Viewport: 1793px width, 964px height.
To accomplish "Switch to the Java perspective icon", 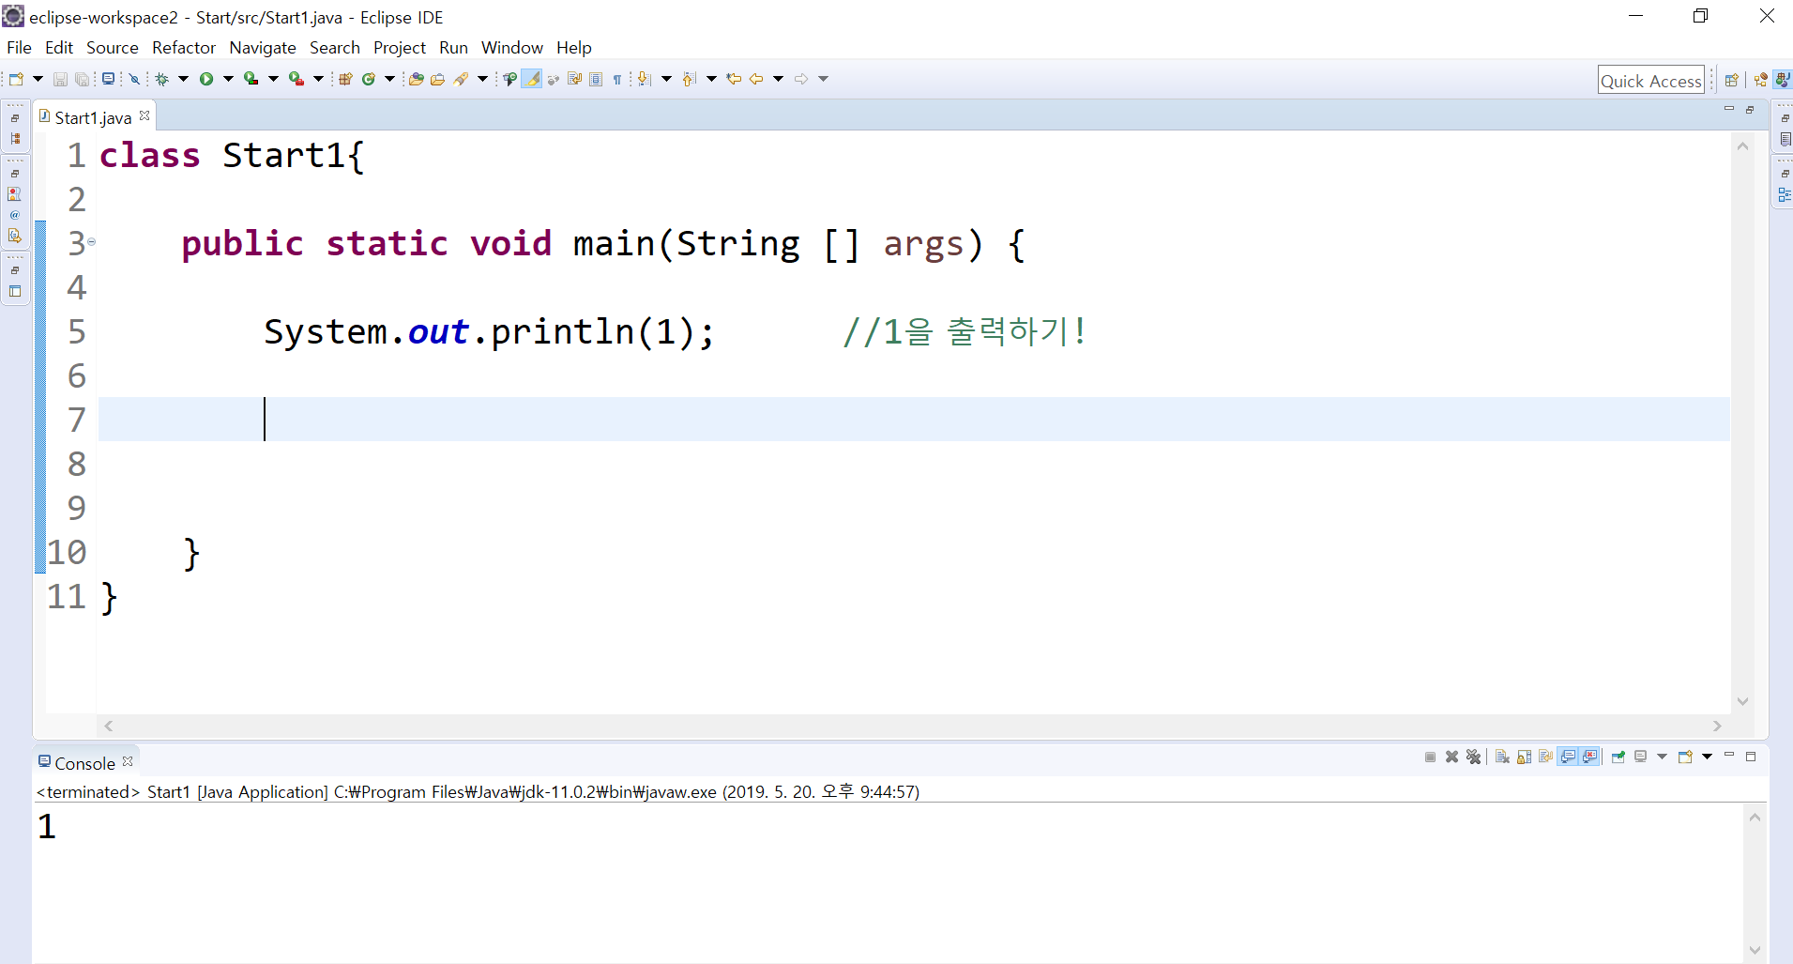I will (x=1783, y=80).
